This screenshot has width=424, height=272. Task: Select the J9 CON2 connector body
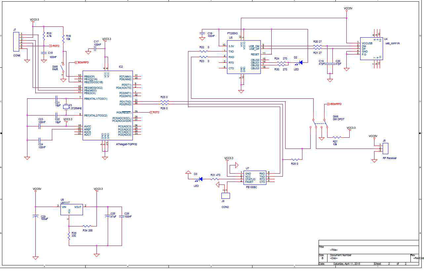(226, 196)
